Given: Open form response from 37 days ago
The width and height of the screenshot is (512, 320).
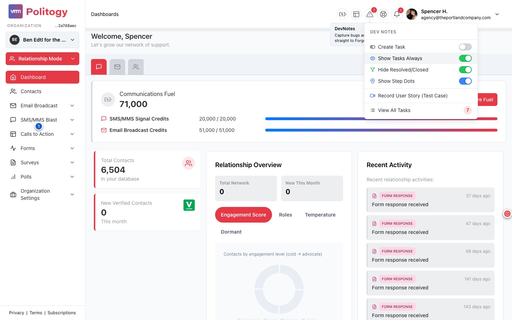Looking at the screenshot, I should tap(431, 200).
